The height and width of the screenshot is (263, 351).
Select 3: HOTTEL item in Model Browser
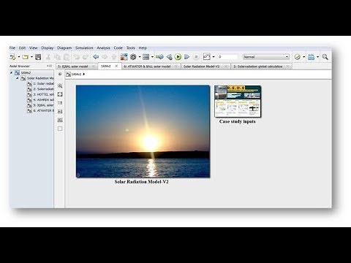click(x=40, y=94)
